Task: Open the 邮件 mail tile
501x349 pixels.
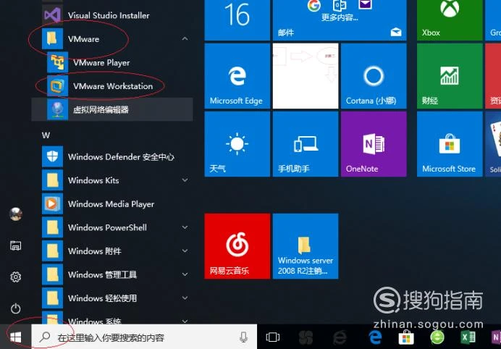Action: click(340, 20)
